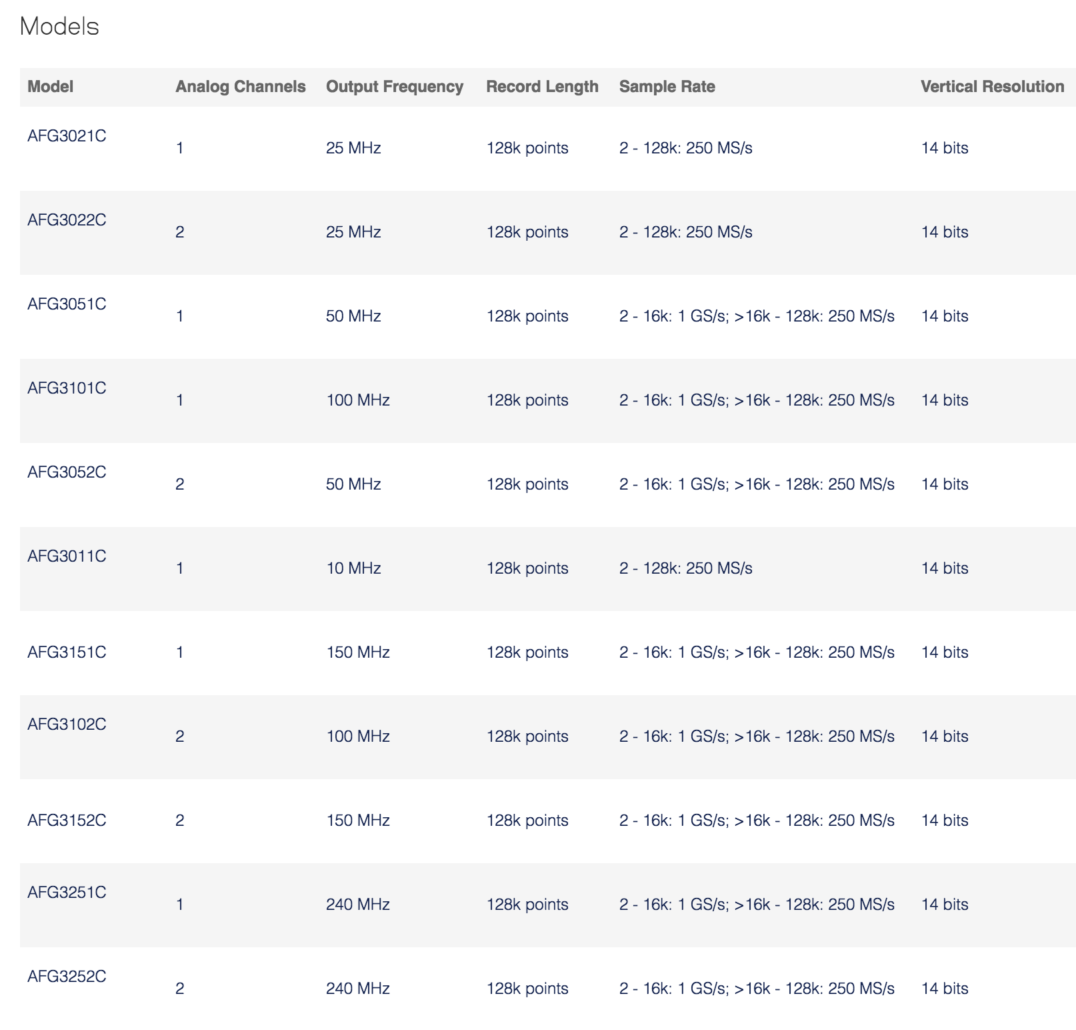Open the AFG3102C model entry
Image resolution: width=1076 pixels, height=1030 pixels.
pos(67,724)
